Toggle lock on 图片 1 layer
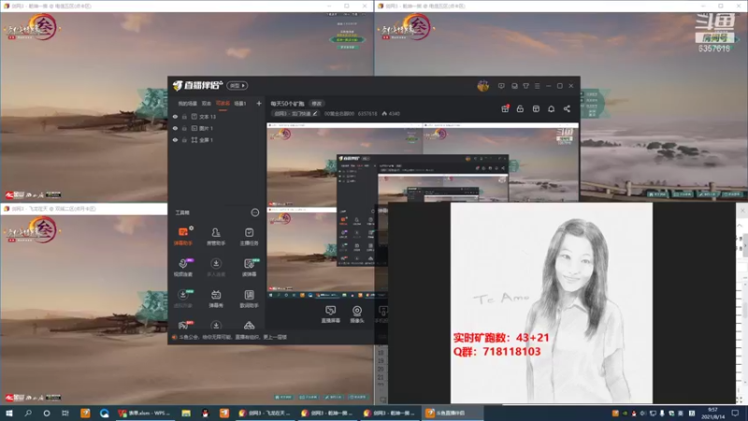This screenshot has height=421, width=748. click(x=184, y=128)
